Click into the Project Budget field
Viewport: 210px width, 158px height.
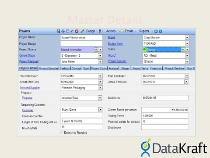81,43
